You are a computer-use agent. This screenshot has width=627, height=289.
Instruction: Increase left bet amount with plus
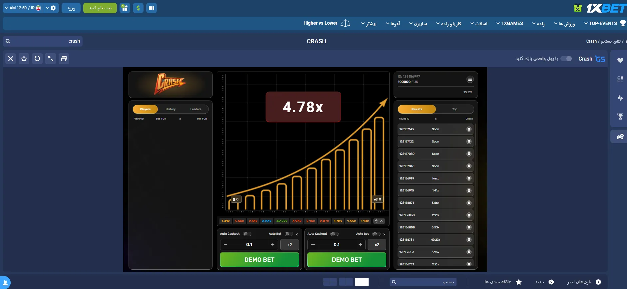tap(273, 245)
